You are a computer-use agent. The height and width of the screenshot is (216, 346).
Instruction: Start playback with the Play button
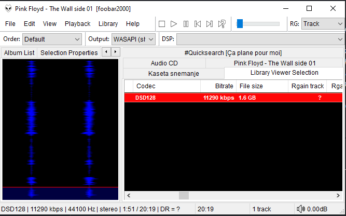(x=174, y=24)
